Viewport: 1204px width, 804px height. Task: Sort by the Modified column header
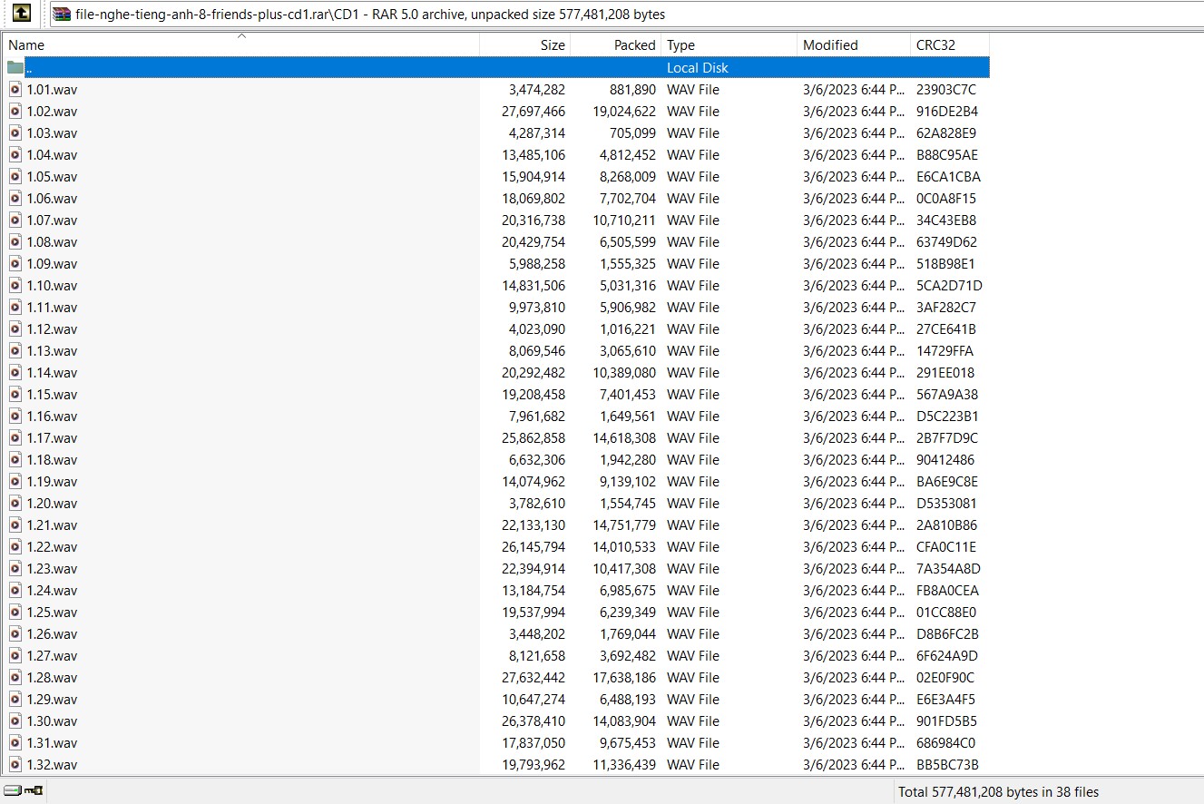830,44
